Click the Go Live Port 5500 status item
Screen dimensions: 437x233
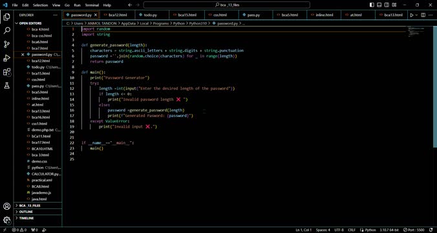pyautogui.click(x=414, y=230)
